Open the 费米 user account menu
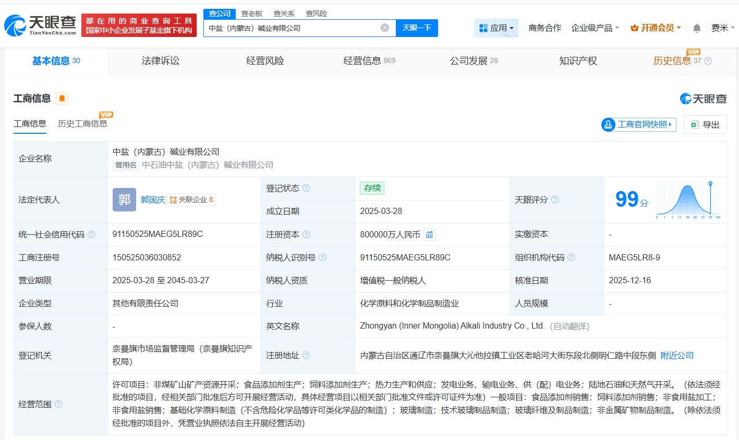Screen dimensions: 739x440 click(722, 28)
